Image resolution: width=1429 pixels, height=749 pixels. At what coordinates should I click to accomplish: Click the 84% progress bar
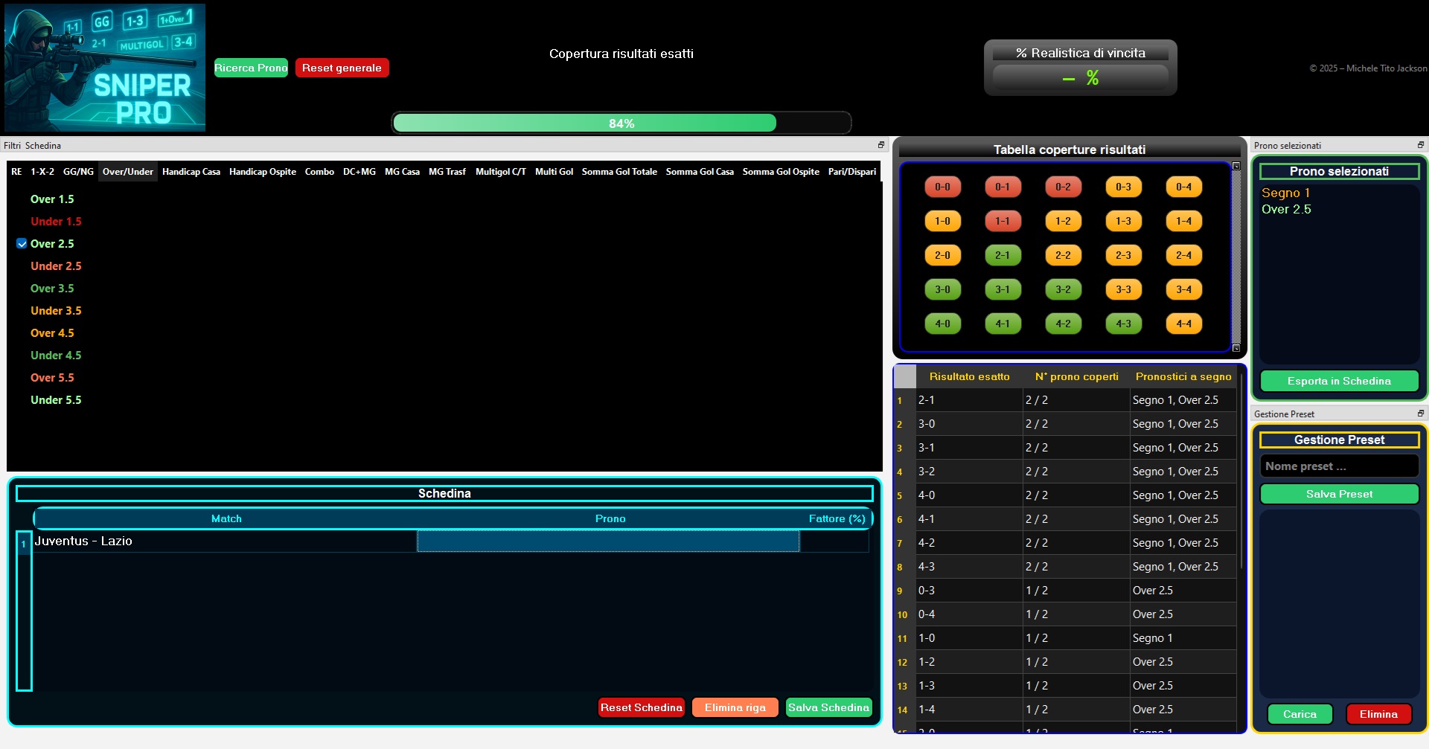point(621,123)
